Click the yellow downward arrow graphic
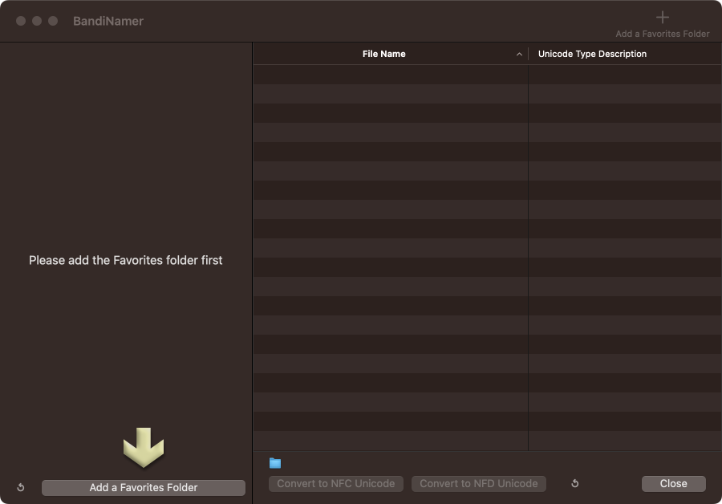The height and width of the screenshot is (504, 722). tap(144, 448)
